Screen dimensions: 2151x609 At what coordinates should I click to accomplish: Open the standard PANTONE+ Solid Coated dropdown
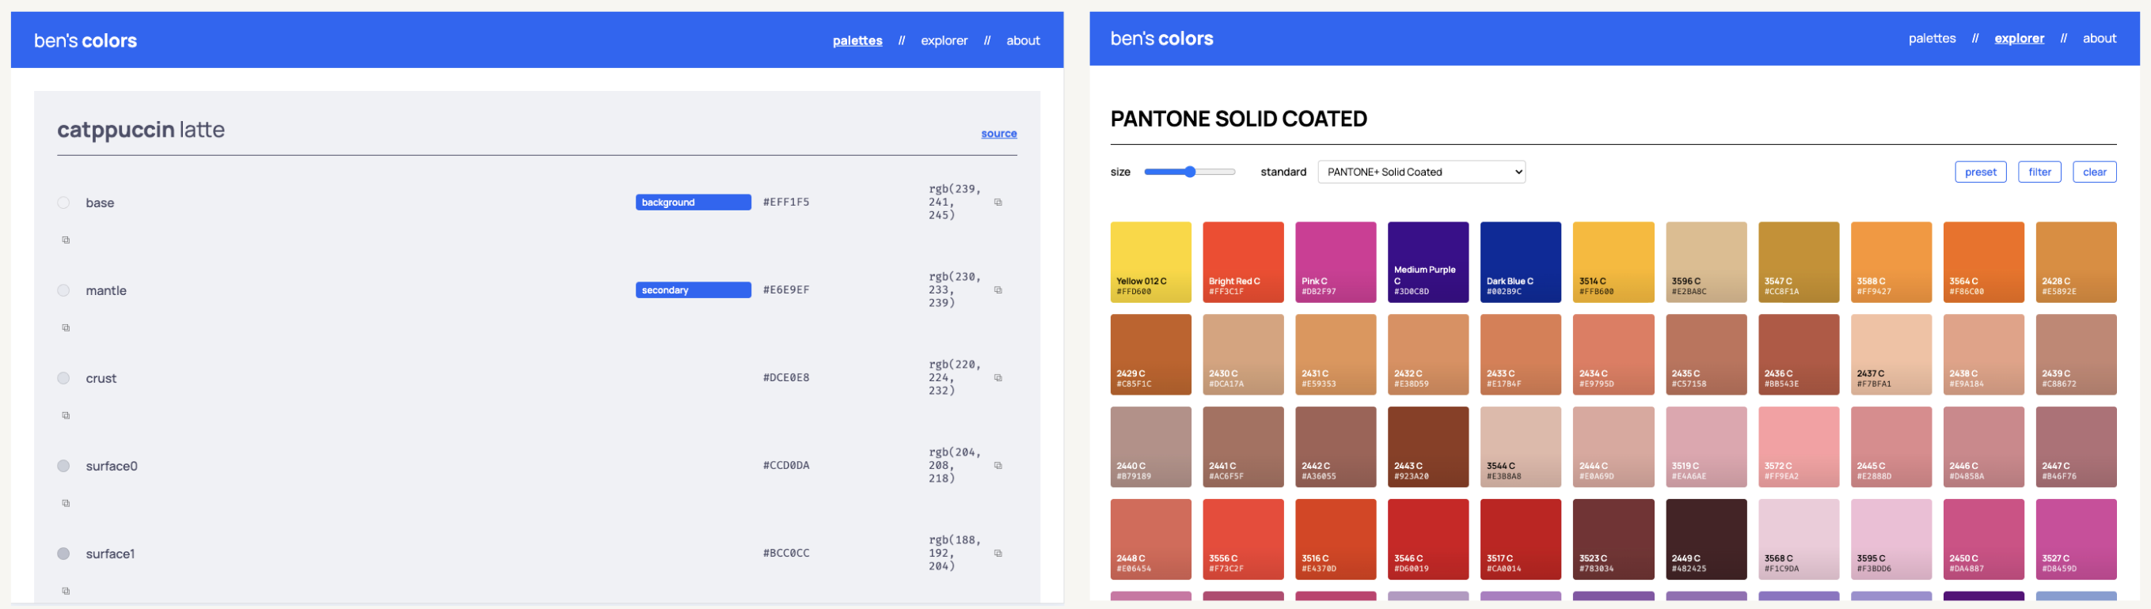tap(1420, 172)
